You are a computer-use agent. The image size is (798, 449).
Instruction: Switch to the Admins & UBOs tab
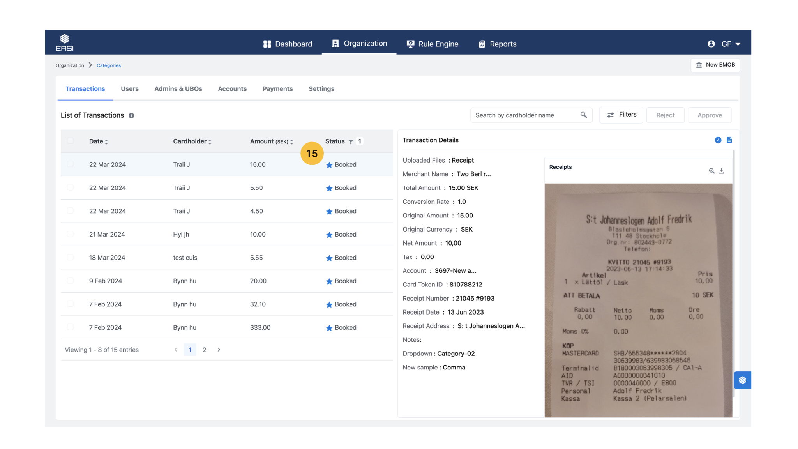coord(178,89)
